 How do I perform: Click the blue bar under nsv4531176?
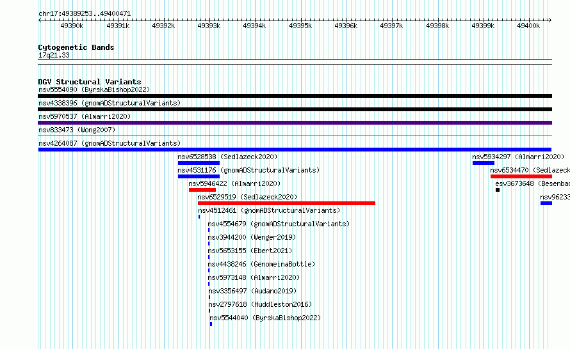(x=199, y=176)
